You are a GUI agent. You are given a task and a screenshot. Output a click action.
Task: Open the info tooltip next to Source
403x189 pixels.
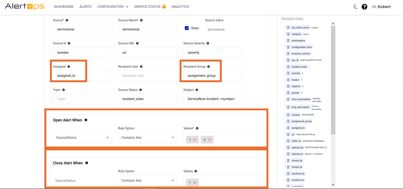[x=66, y=20]
